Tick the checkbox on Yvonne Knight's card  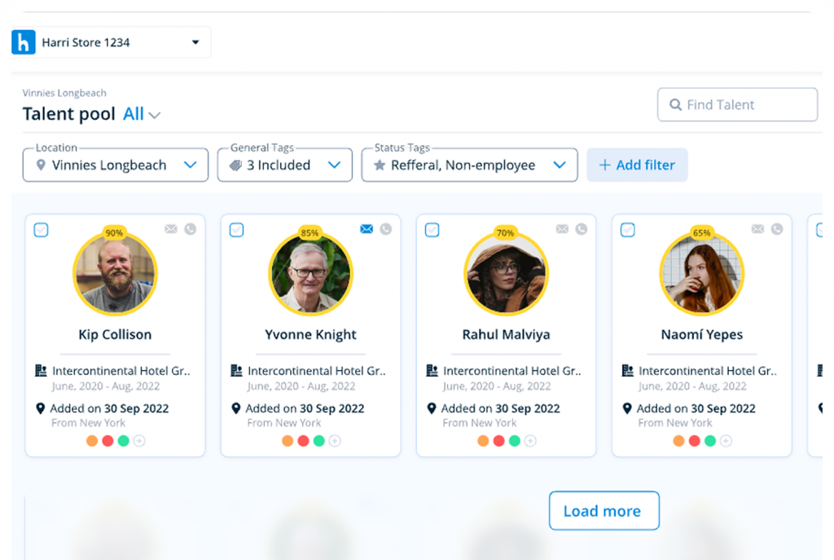pyautogui.click(x=236, y=230)
